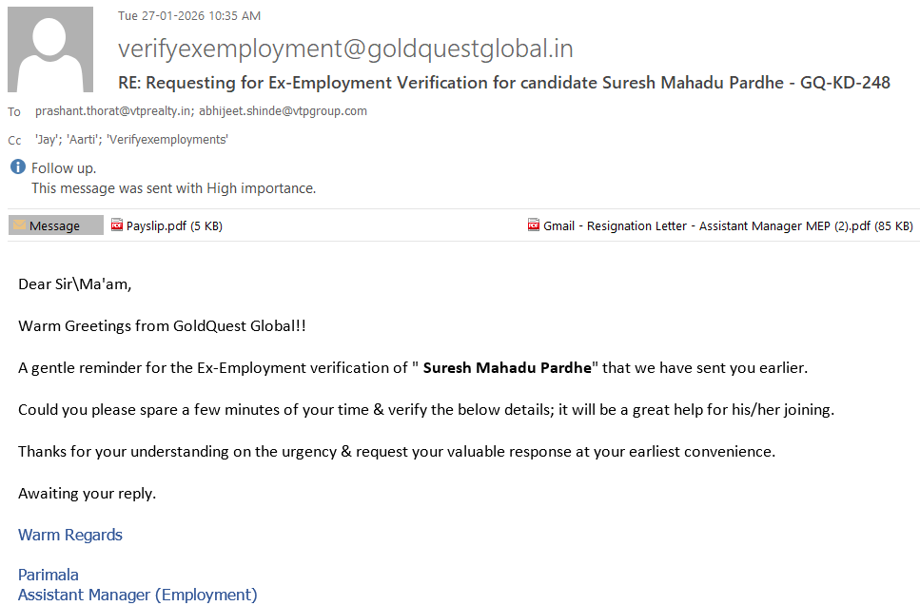Click 'Assistant Manager (Employment)' in the signature
The width and height of the screenshot is (920, 606).
click(x=137, y=595)
